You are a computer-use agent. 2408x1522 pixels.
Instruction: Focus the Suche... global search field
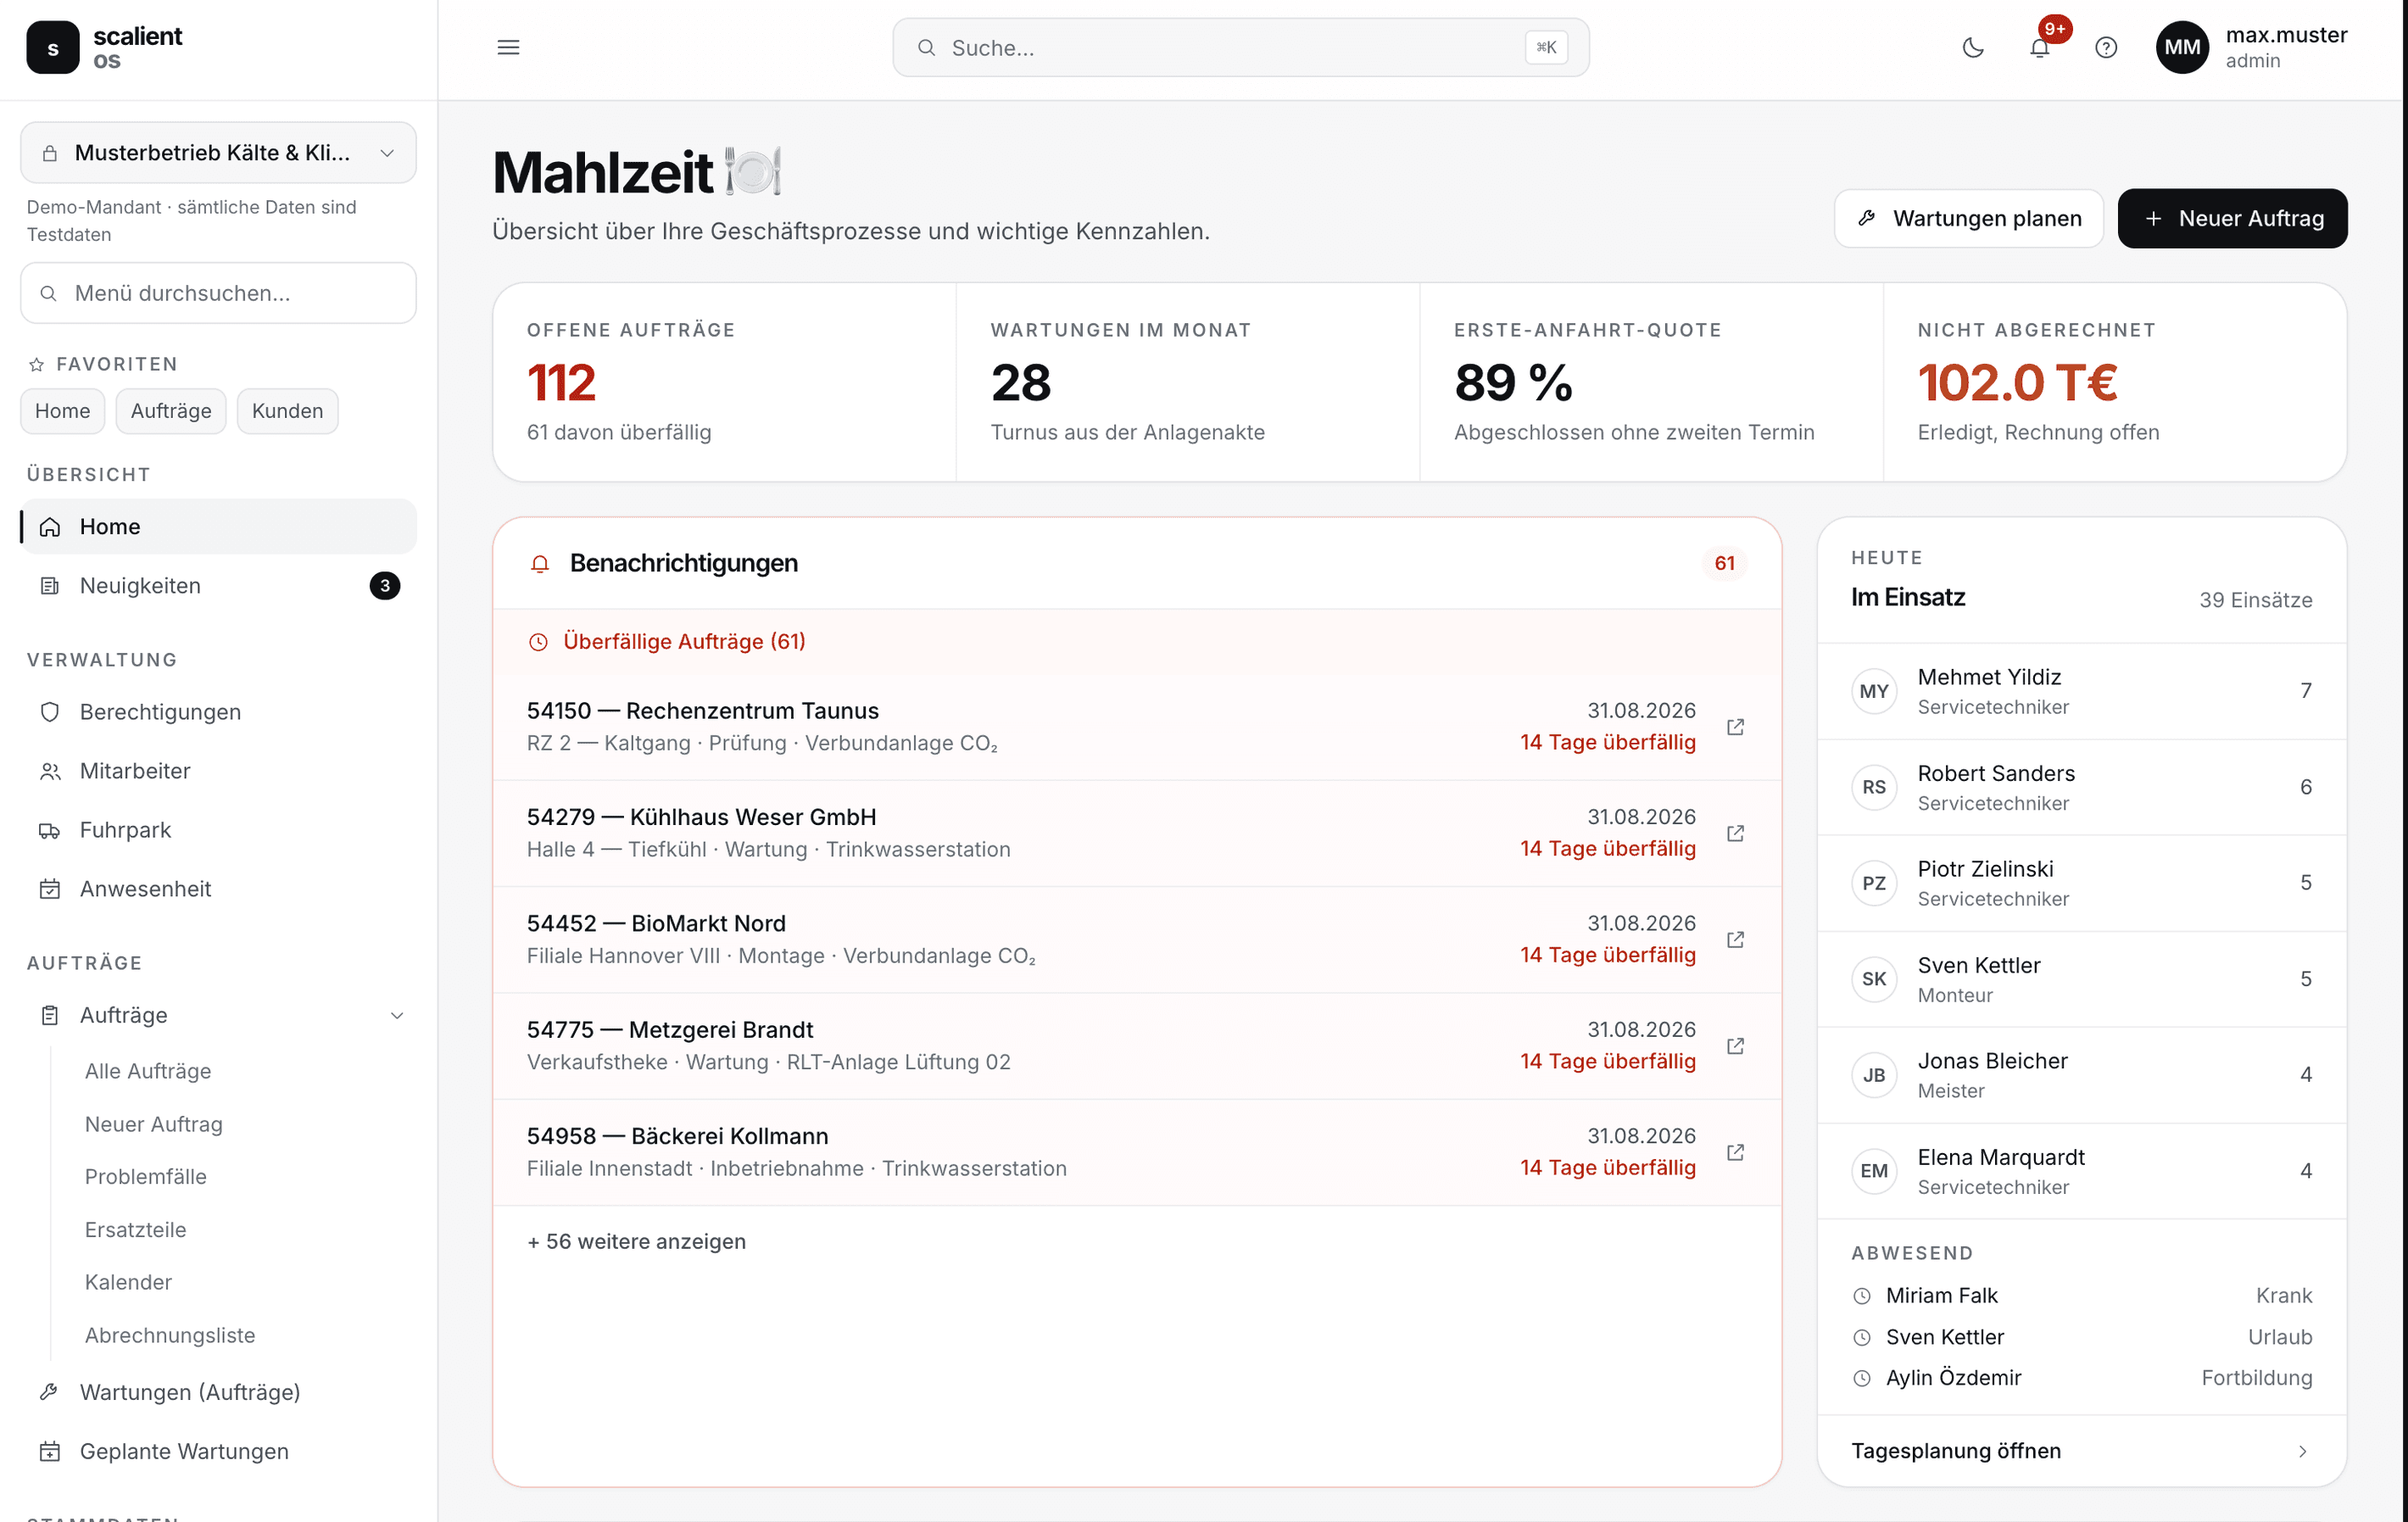tap(1240, 47)
